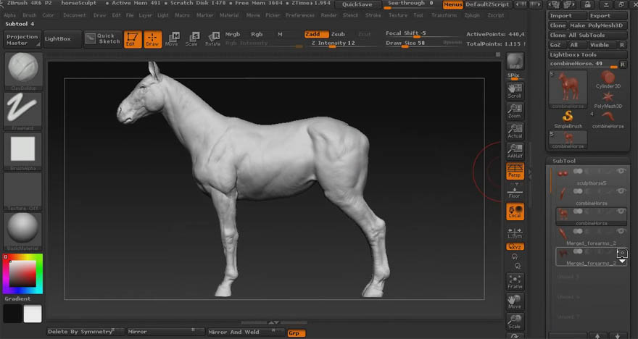
Task: Adjust the Focal Shift slider
Action: [x=423, y=34]
